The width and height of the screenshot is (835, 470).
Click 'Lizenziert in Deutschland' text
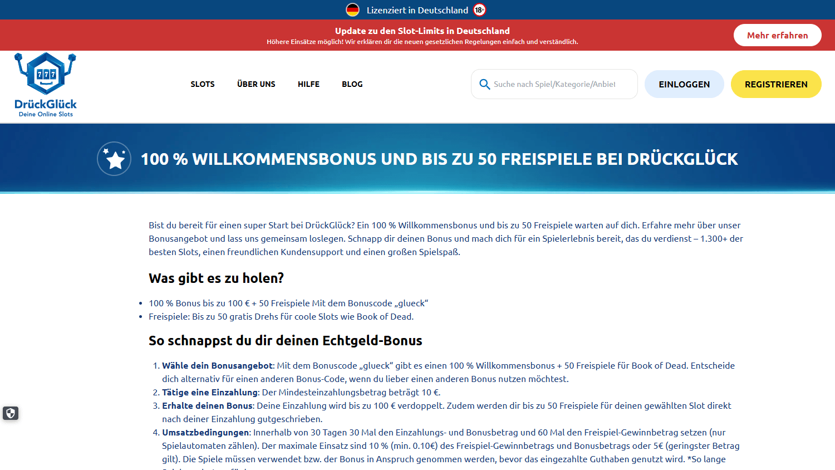point(417,10)
